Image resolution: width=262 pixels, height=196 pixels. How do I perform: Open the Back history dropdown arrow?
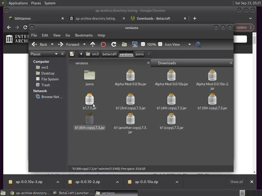tap(52, 44)
